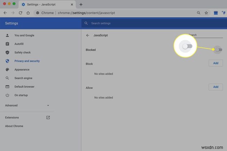227x151 pixels.
Task: Click the power icon beside On startup
Action: pos(7,95)
